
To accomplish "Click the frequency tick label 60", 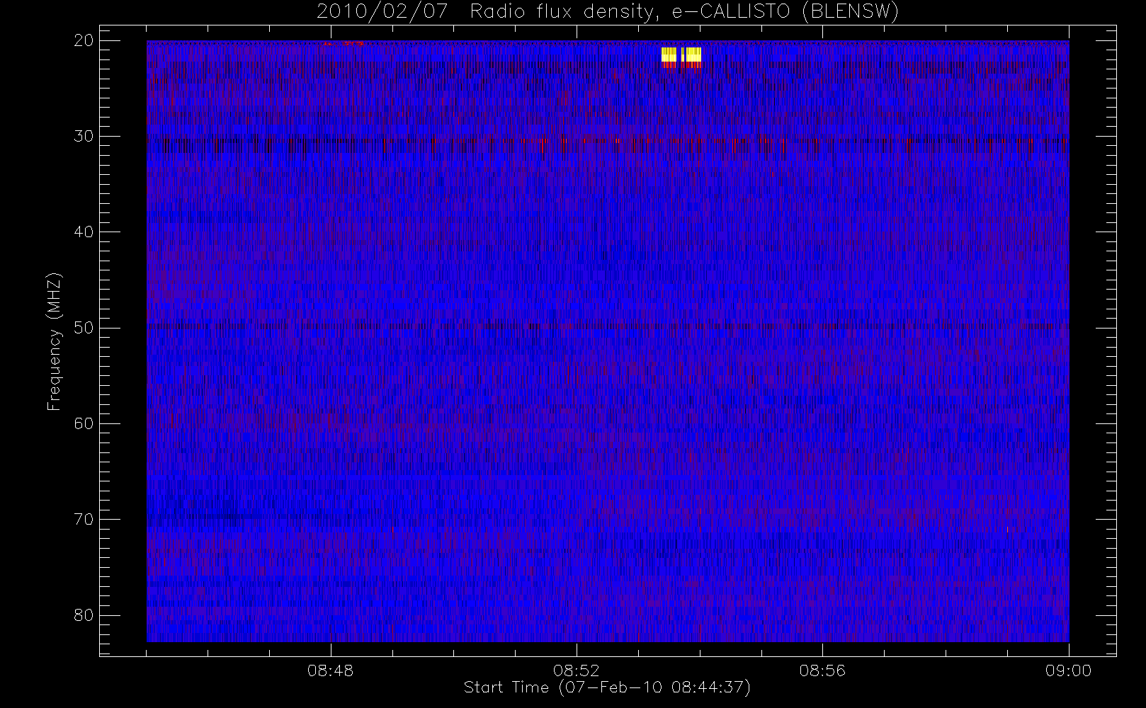I will [84, 423].
